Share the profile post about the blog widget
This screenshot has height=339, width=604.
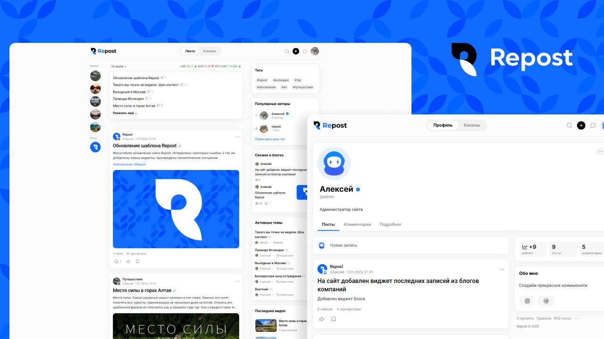click(321, 319)
